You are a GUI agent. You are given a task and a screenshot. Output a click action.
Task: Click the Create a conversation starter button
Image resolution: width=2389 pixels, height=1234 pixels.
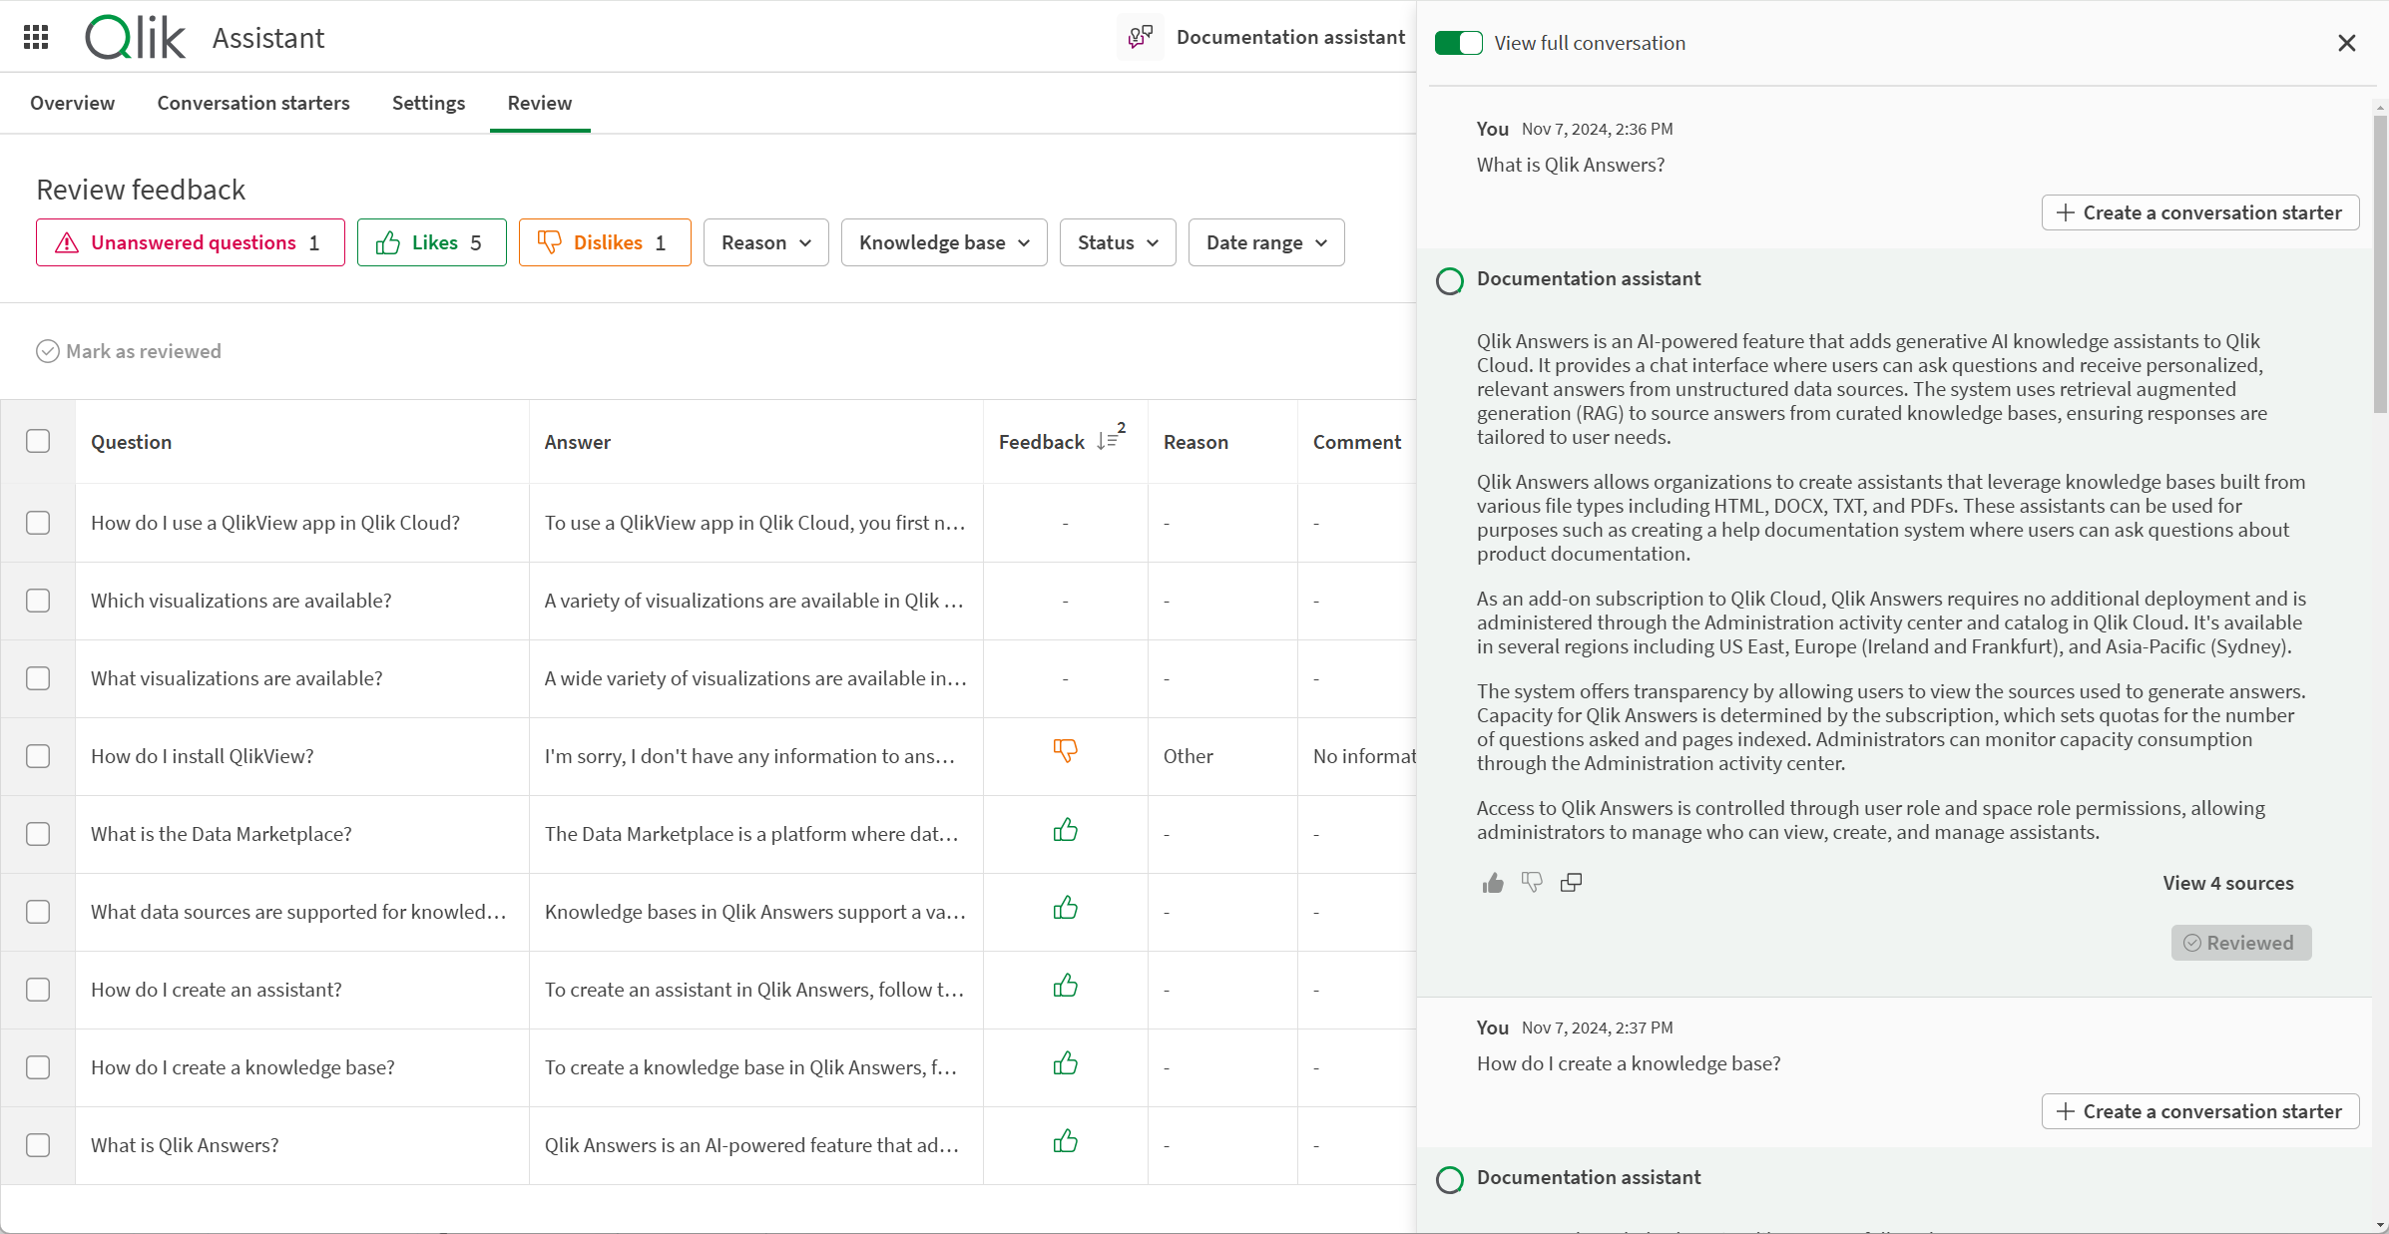pos(2198,212)
